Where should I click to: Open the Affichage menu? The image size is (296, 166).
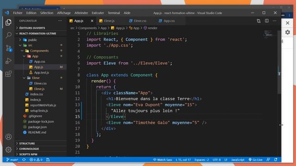point(64,13)
